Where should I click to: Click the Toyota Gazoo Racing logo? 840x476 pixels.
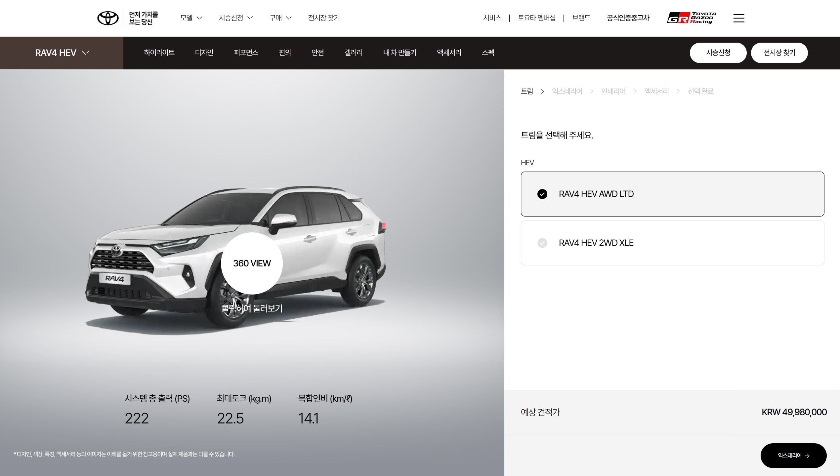[691, 18]
